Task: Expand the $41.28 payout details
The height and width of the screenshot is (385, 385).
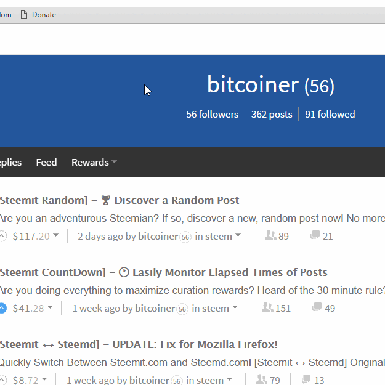Action: coord(33,308)
